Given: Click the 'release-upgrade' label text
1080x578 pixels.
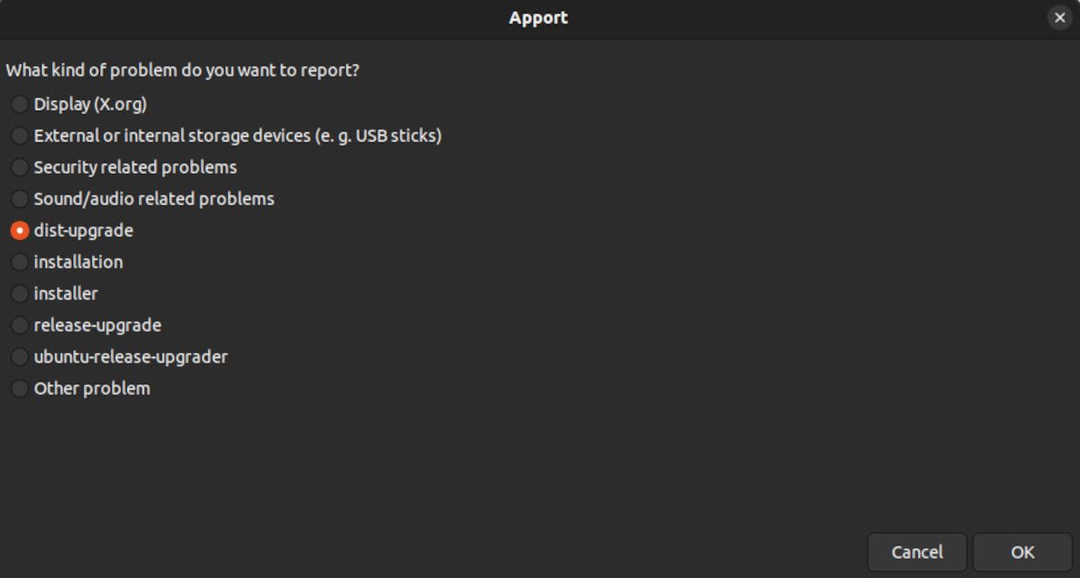Looking at the screenshot, I should coord(97,325).
